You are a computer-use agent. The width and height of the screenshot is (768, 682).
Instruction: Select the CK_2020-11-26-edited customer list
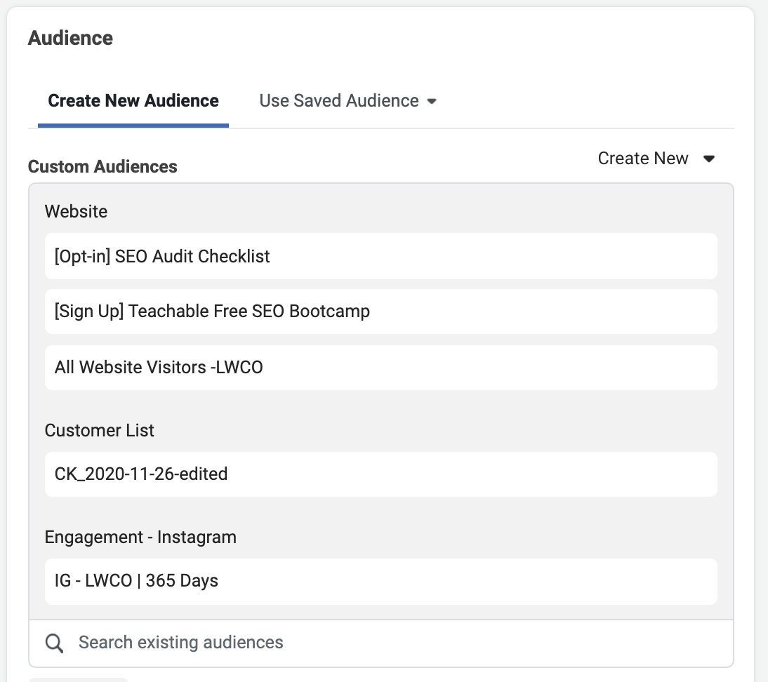[381, 474]
